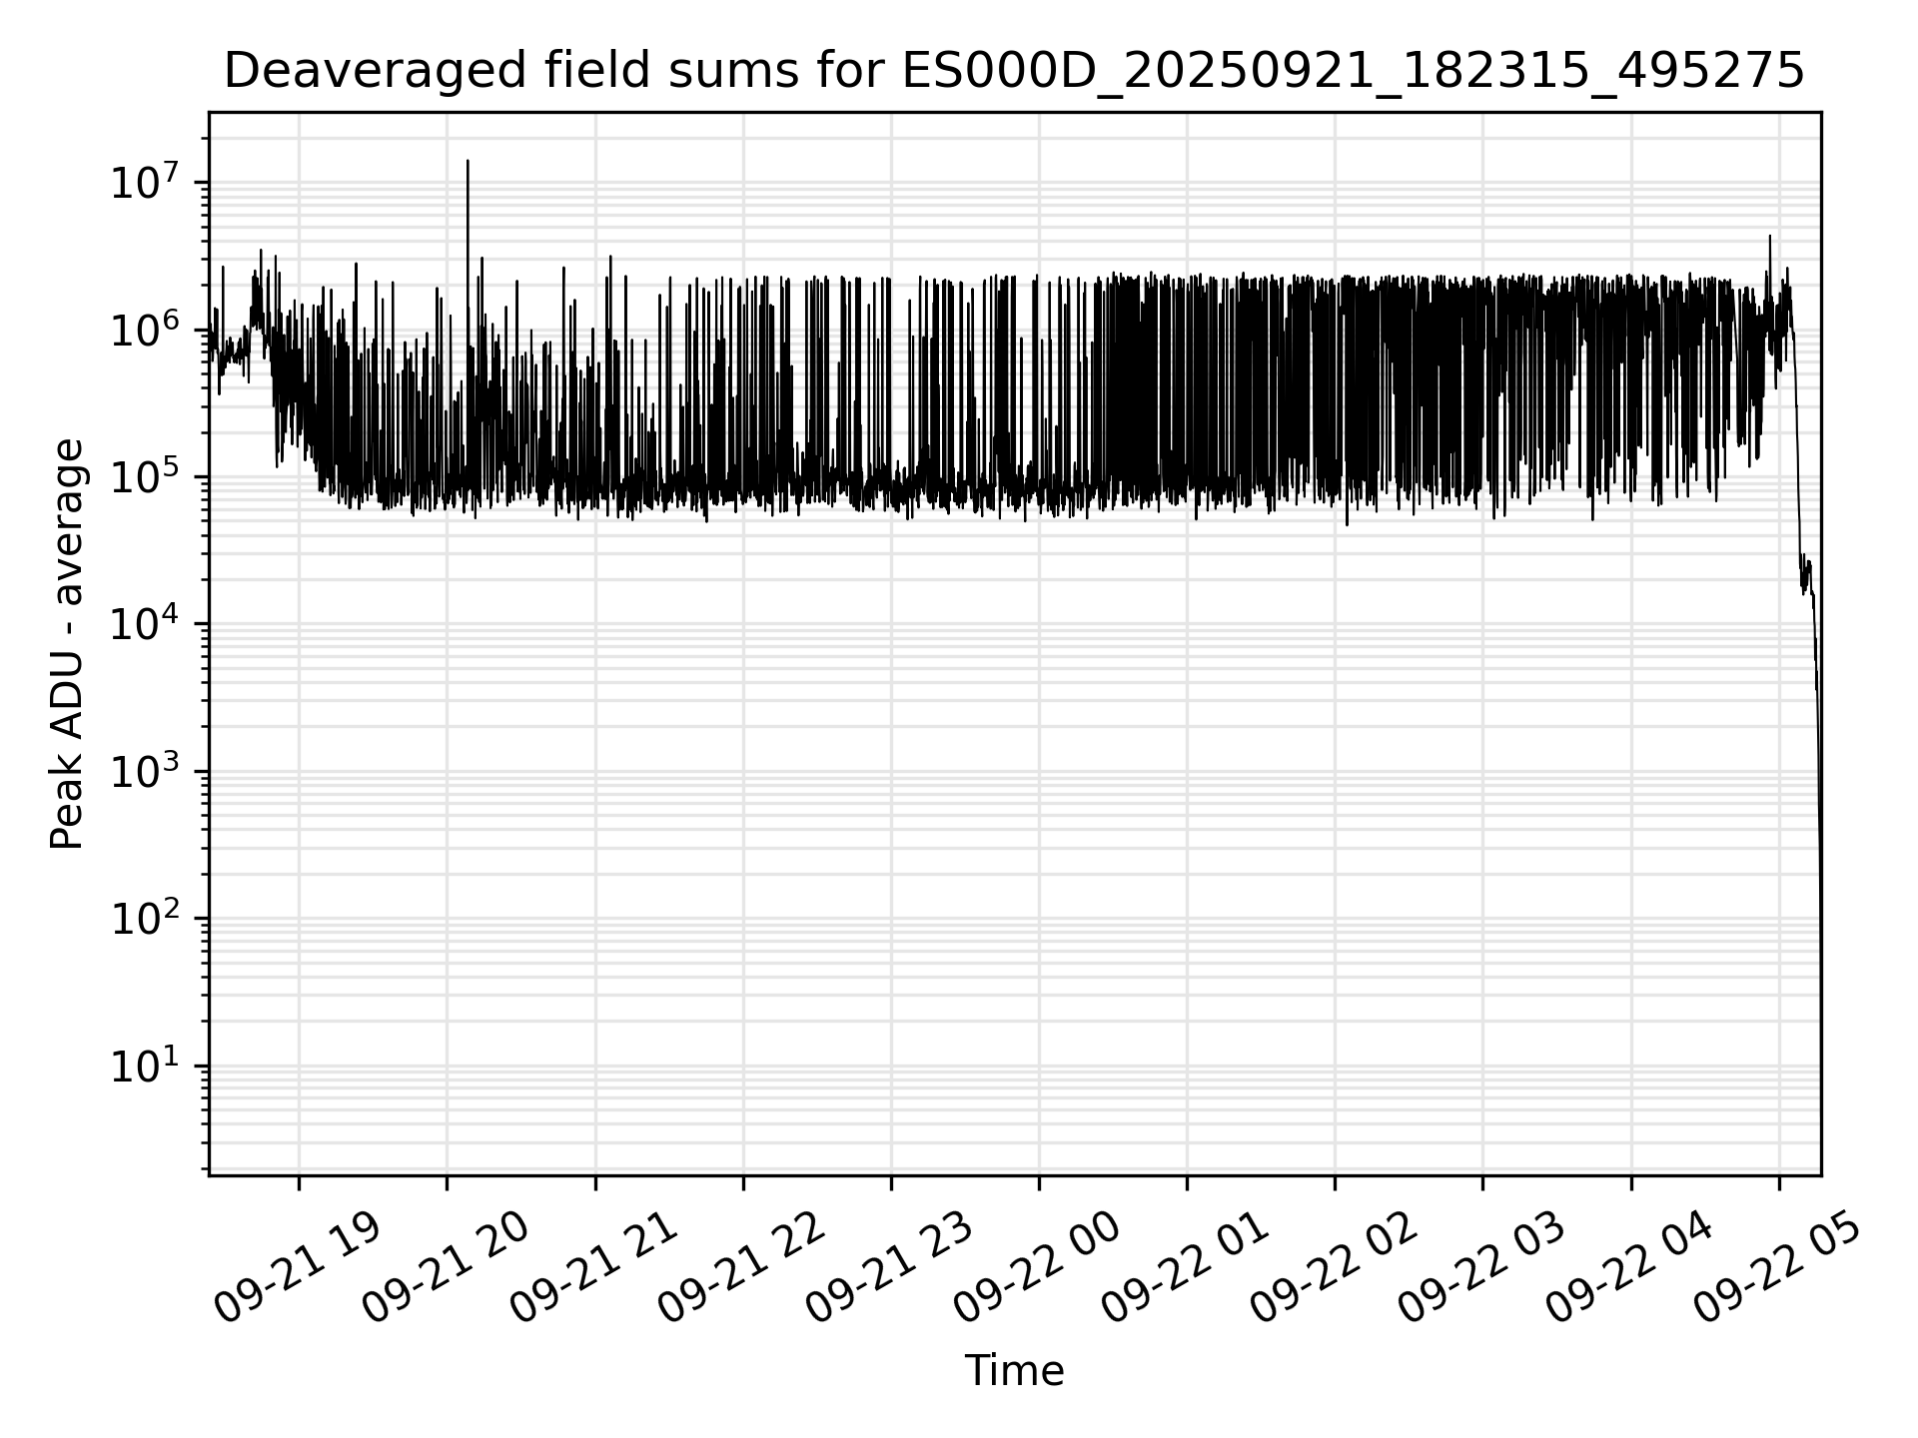
Task: Click the plot title text
Action: (x=1013, y=72)
